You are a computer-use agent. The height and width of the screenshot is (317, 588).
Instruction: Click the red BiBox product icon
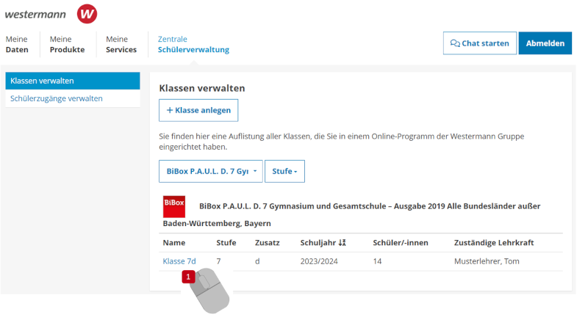point(174,207)
